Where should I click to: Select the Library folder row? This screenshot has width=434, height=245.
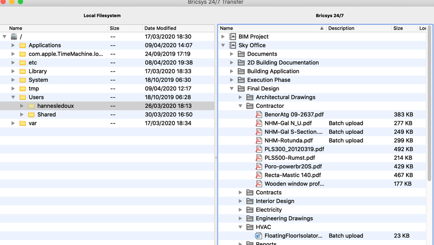[38, 71]
